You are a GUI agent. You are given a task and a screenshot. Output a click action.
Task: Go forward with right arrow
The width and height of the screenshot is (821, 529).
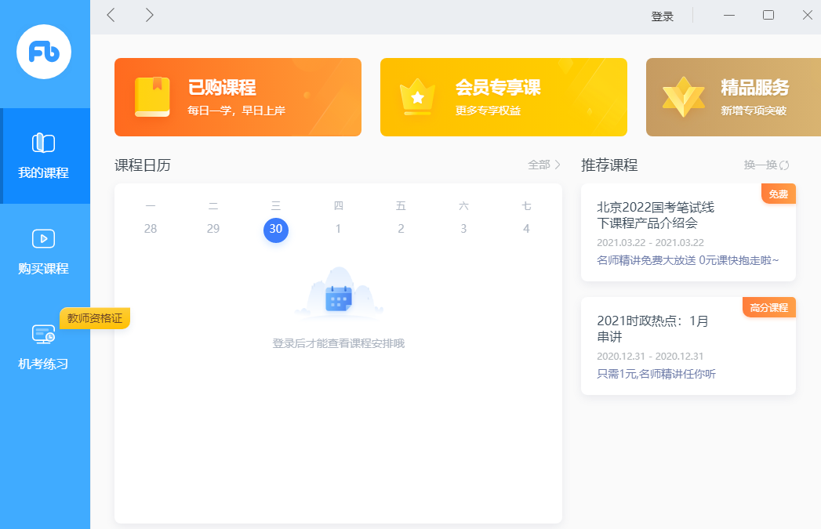(149, 15)
